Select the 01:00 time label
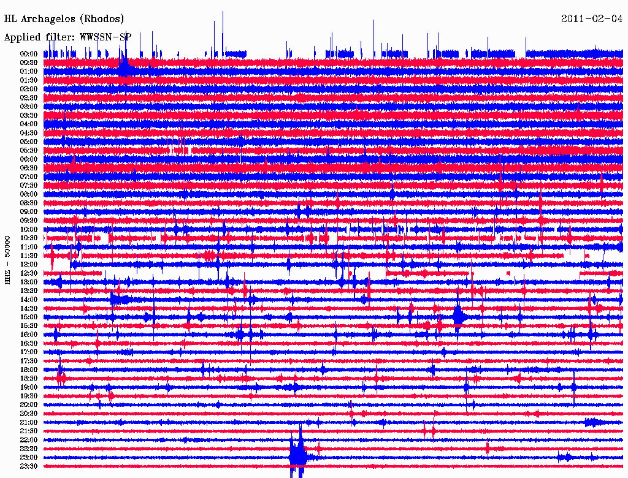The image size is (628, 478). pos(29,72)
